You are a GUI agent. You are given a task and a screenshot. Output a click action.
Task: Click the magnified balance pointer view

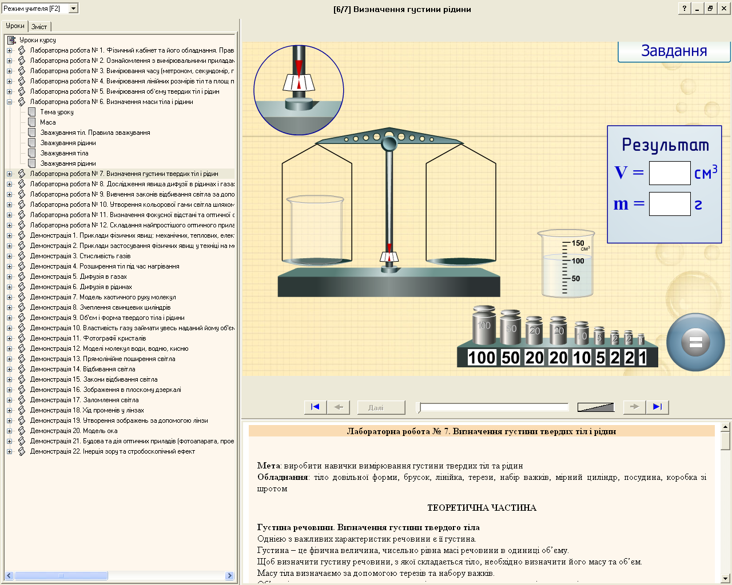point(299,90)
